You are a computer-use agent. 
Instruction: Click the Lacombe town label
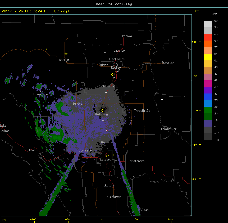(x=119, y=51)
